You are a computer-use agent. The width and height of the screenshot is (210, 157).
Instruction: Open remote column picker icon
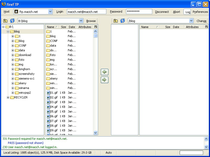pyautogui.click(x=207, y=27)
